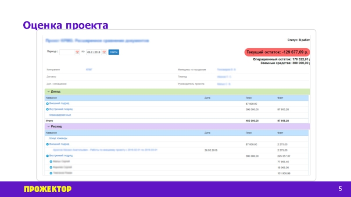The height and width of the screenshot is (197, 351).
Task: Click the empty 'Период с' date field
Action: coord(67,52)
